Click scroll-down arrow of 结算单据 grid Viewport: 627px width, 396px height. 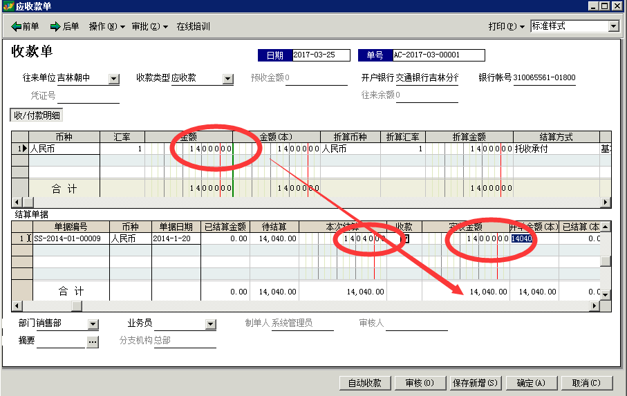[606, 295]
